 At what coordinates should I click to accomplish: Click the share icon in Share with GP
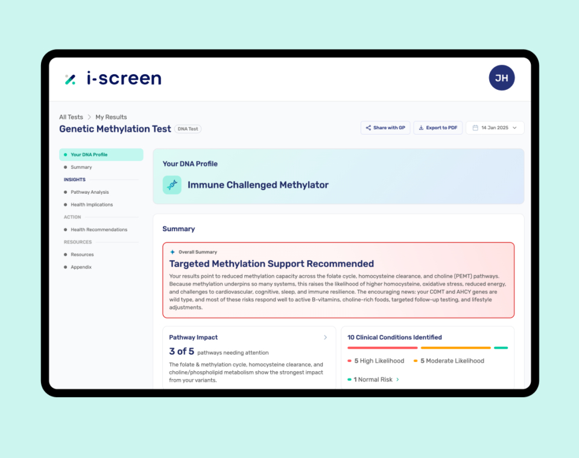click(368, 128)
